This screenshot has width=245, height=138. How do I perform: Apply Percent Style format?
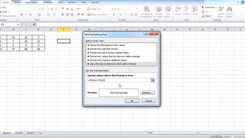120,15
